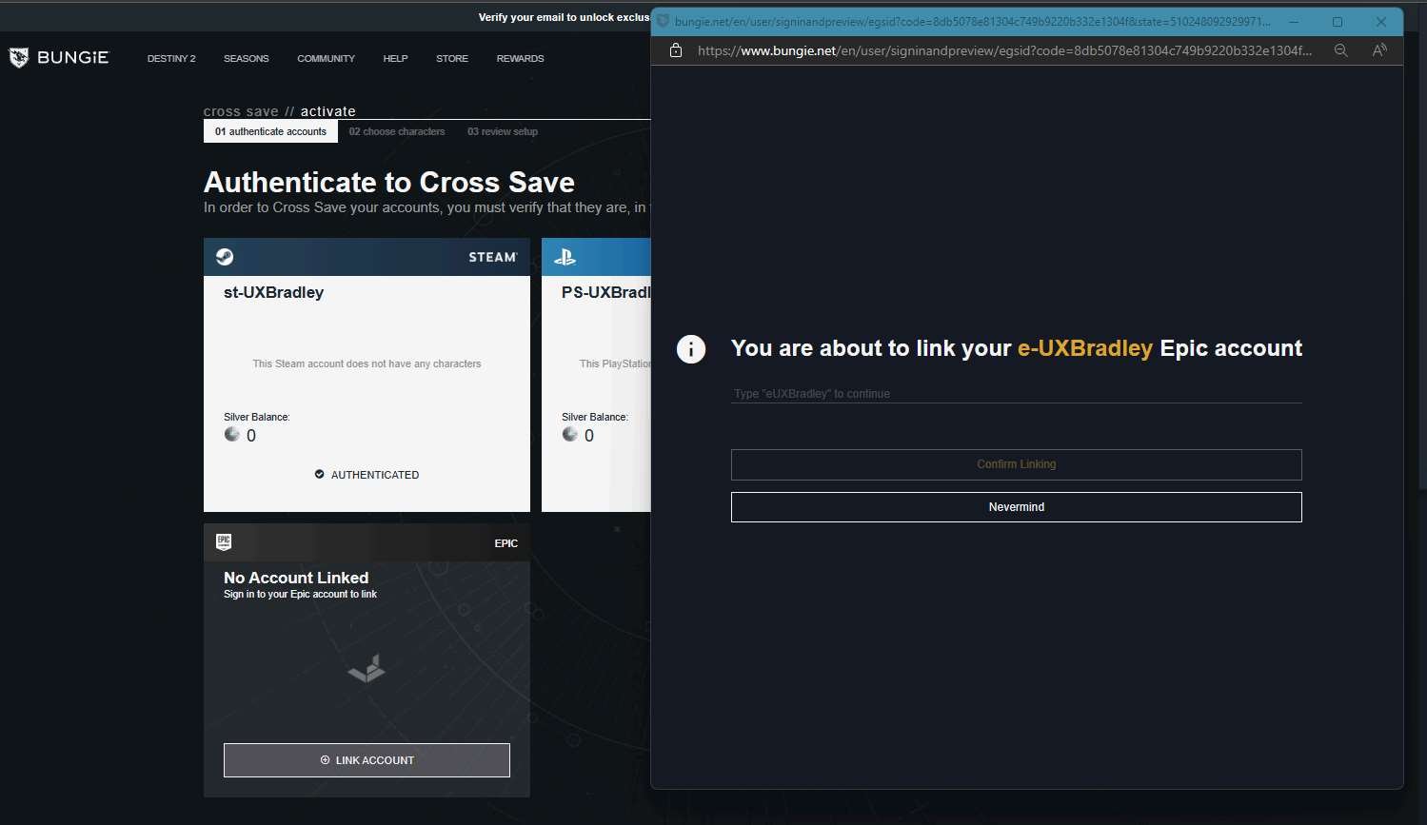Click the Bungie logo in the header
Viewport: 1427px width, 825px height.
pyautogui.click(x=59, y=58)
